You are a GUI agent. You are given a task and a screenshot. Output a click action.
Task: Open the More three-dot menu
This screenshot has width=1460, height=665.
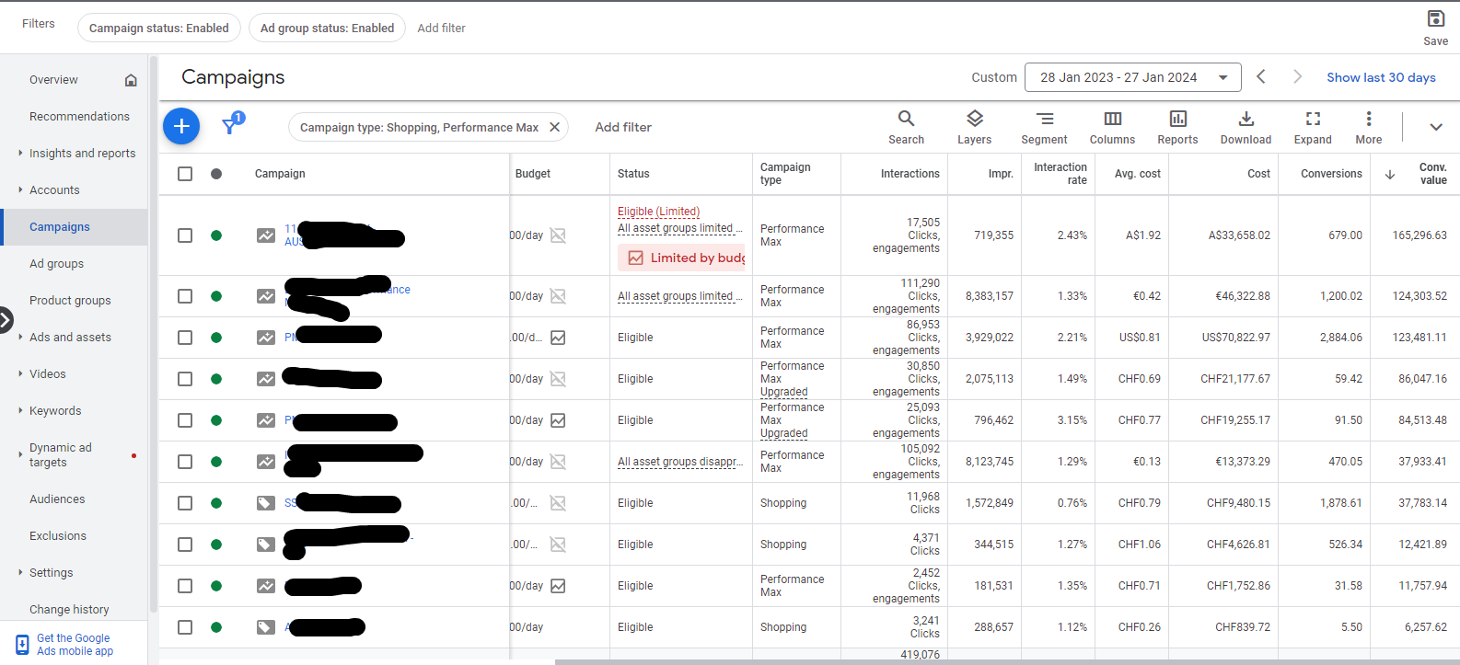pyautogui.click(x=1368, y=127)
